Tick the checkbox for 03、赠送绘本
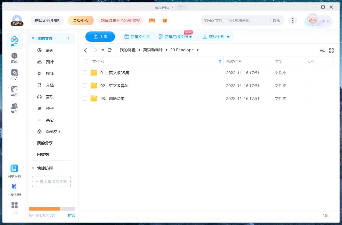 (x=85, y=98)
